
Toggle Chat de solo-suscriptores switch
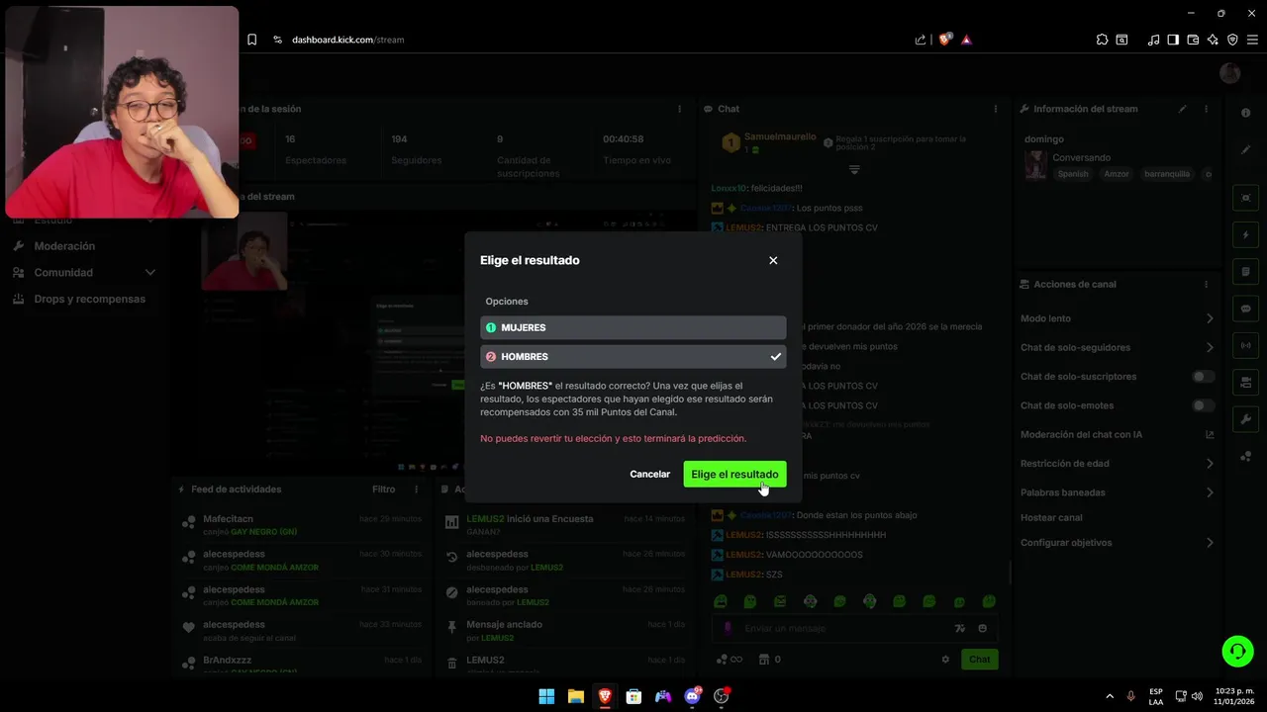1203,377
